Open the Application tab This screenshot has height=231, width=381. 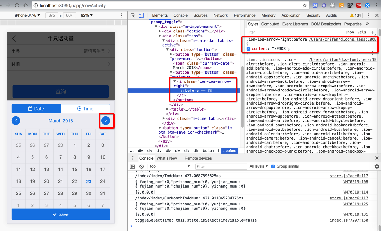291,15
